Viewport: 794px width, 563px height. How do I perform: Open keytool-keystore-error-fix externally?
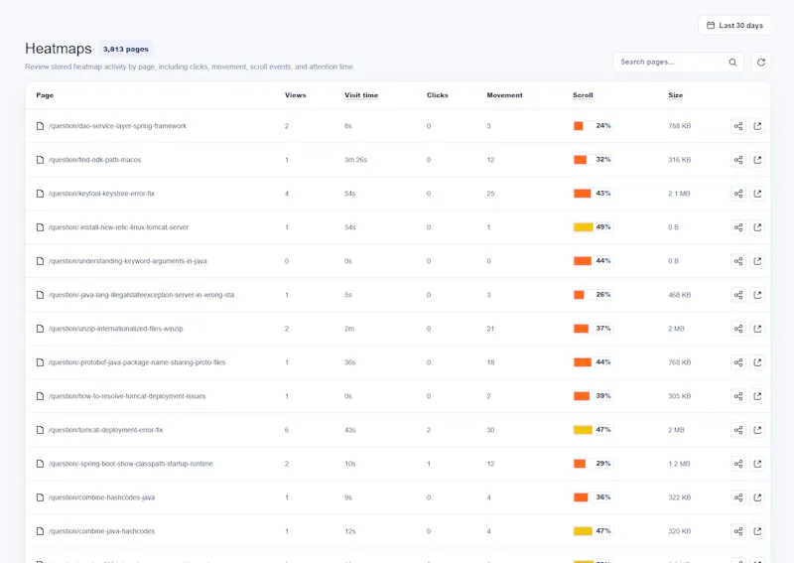coord(757,194)
